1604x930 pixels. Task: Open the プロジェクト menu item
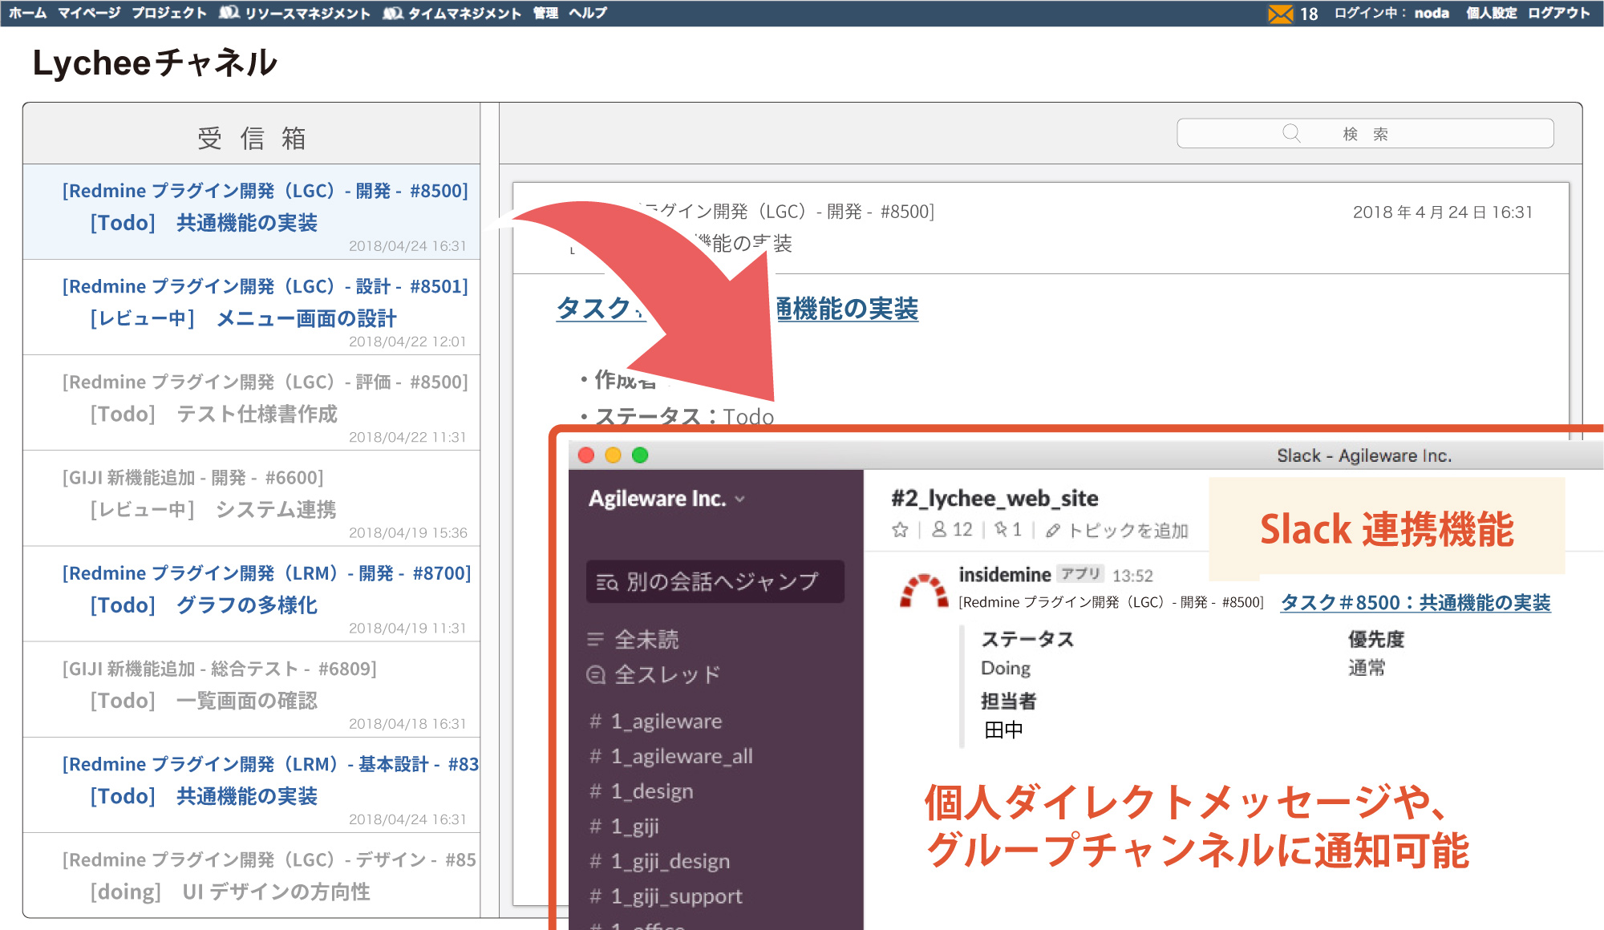tap(169, 13)
